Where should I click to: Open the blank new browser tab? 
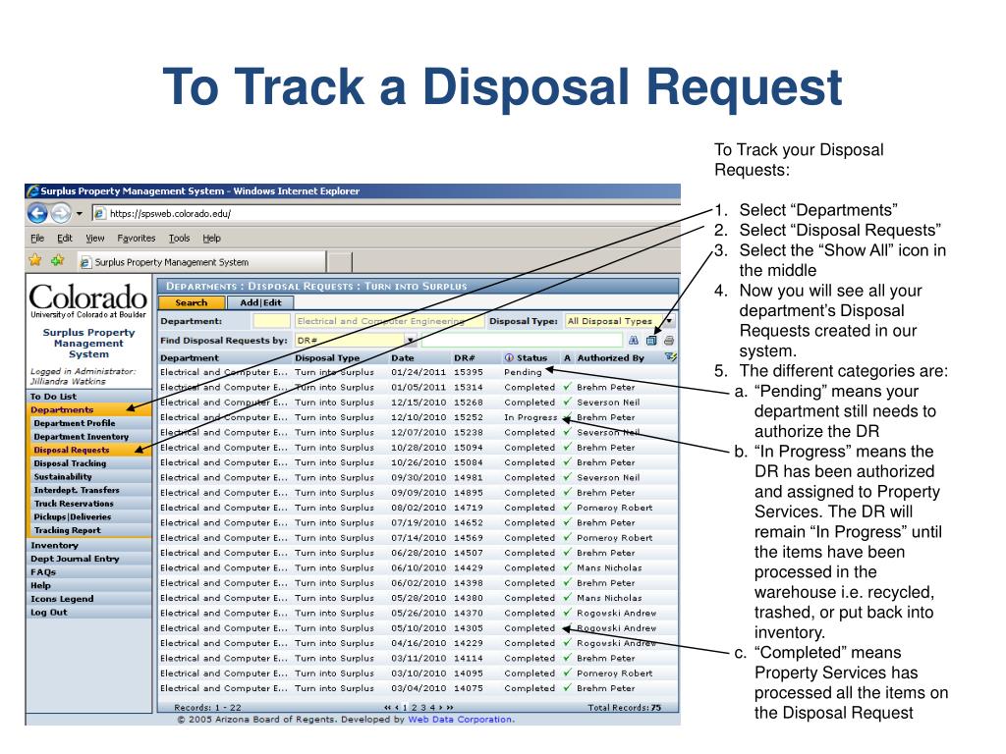point(340,262)
